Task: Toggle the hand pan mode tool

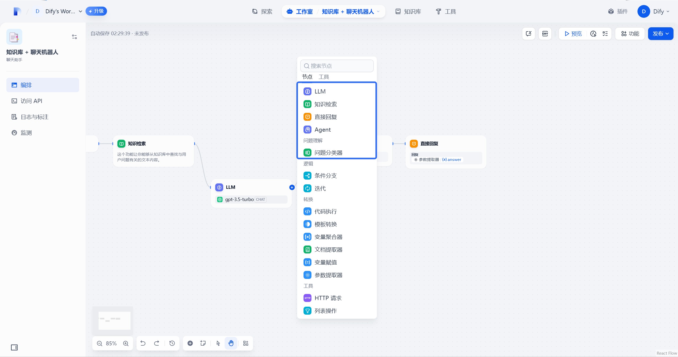Action: coord(231,343)
